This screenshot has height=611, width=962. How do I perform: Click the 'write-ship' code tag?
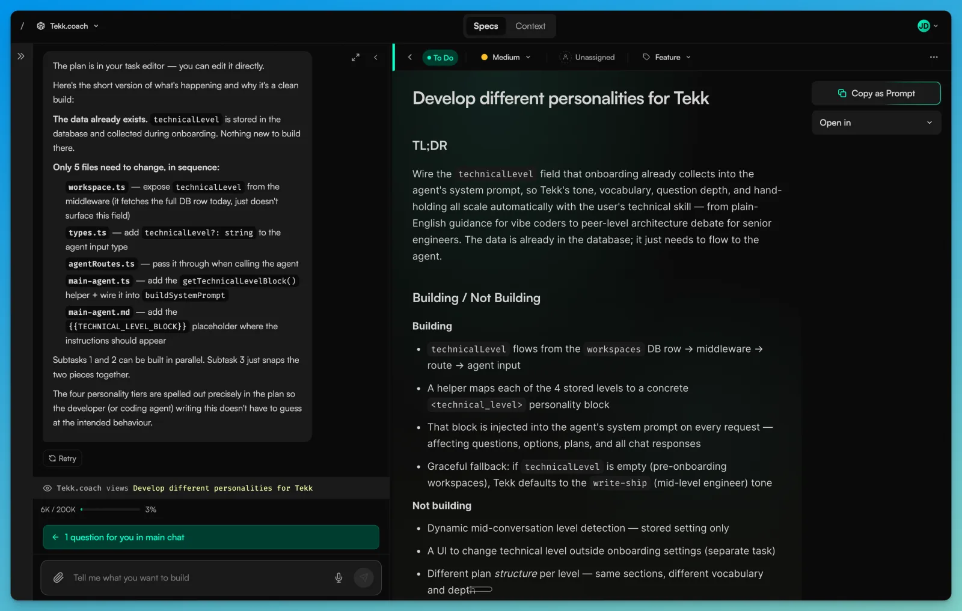coord(620,483)
